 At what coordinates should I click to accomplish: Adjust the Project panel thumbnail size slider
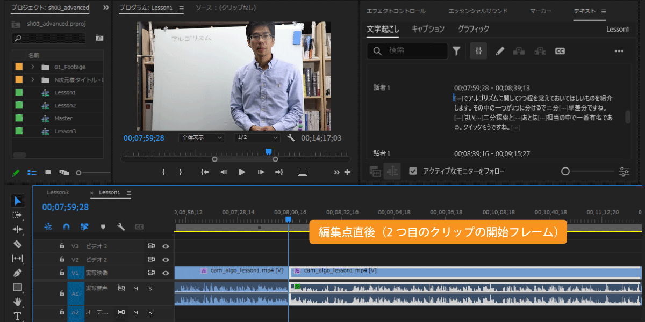(x=79, y=173)
